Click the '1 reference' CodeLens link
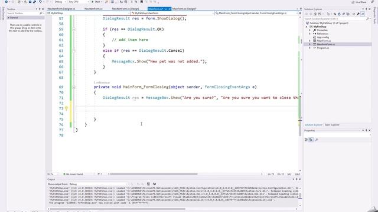 click(102, 82)
